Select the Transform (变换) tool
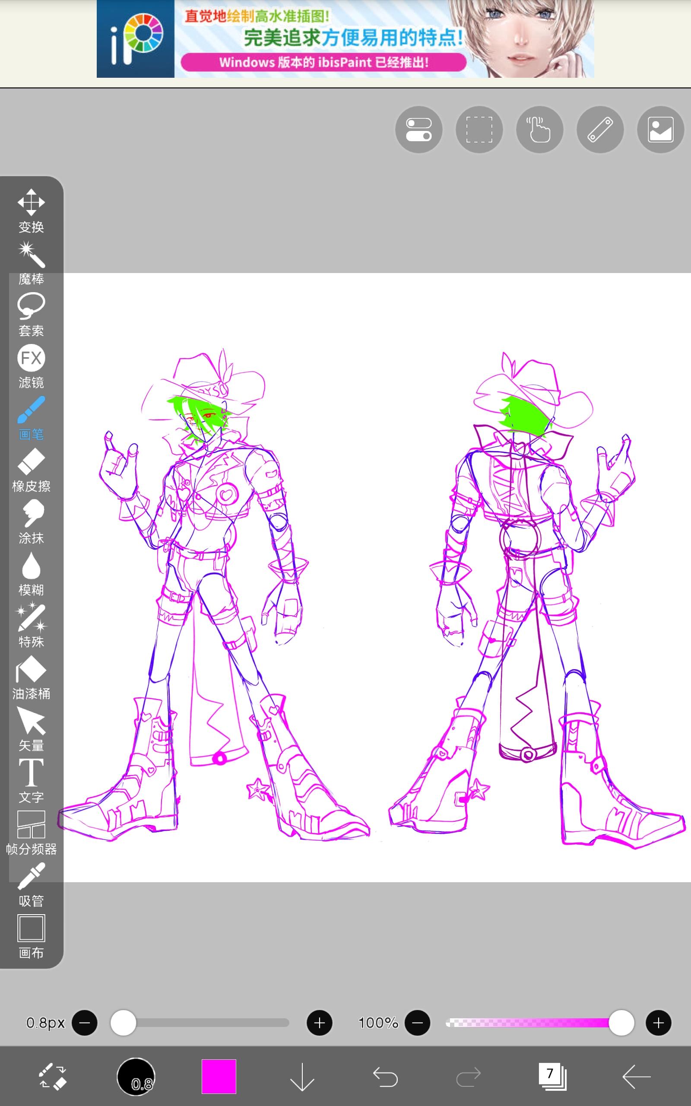 pos(31,211)
